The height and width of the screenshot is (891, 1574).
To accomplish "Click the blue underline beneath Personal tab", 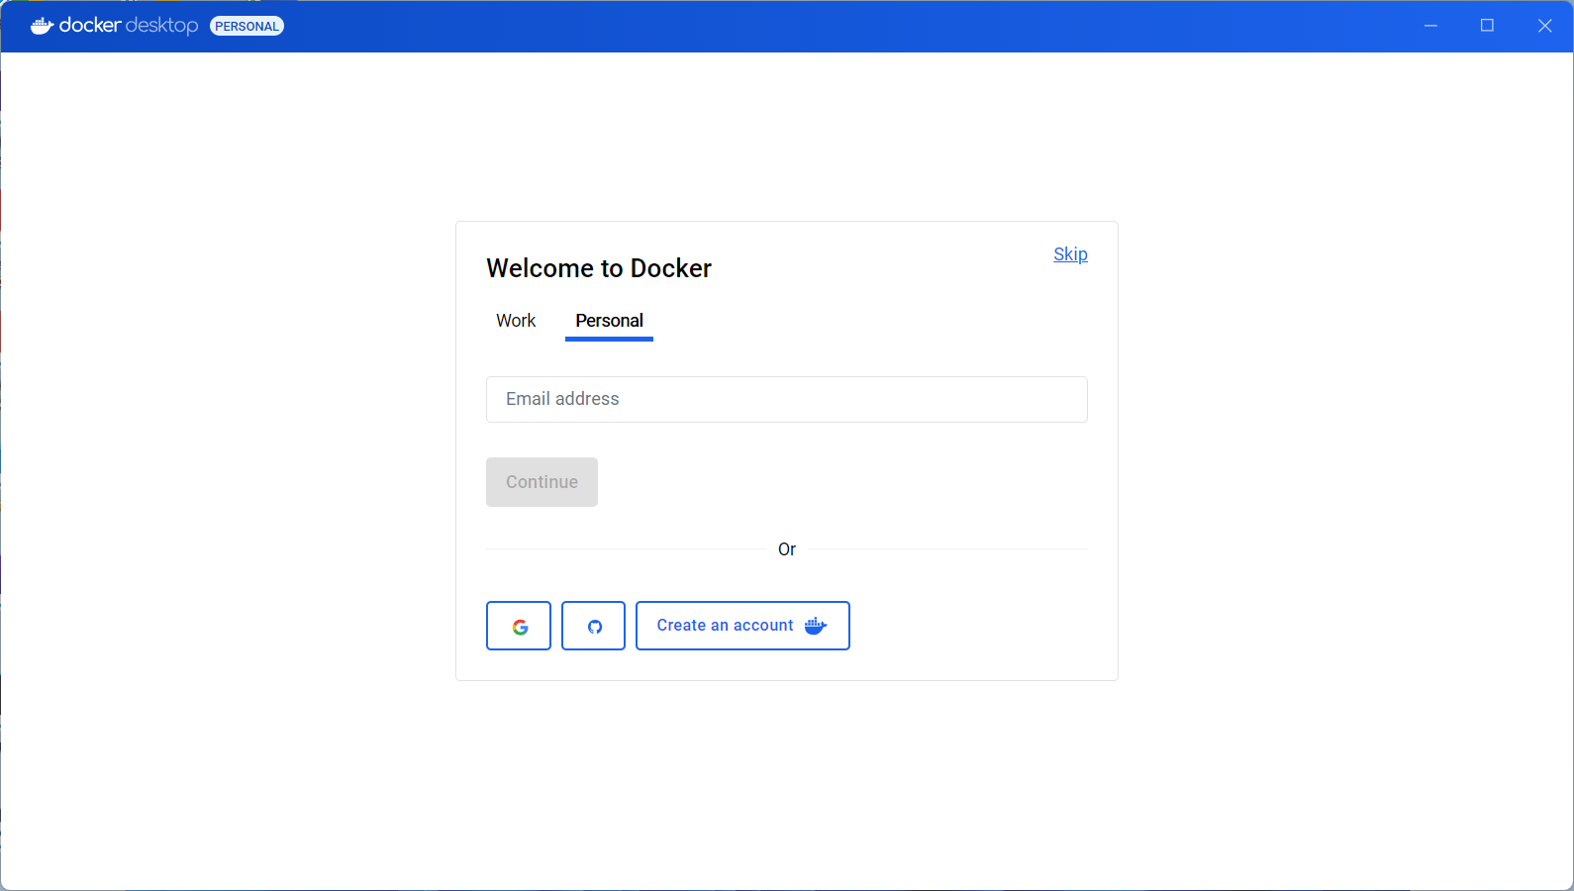I will tap(609, 339).
